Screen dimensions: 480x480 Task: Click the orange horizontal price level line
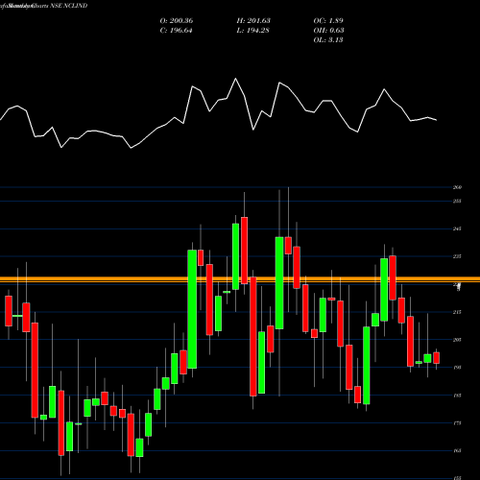[240, 279]
